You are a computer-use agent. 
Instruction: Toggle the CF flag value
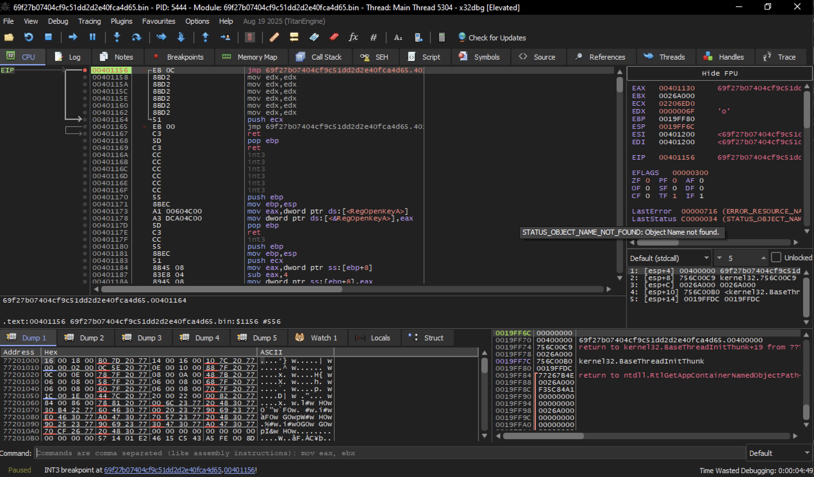pyautogui.click(x=647, y=196)
